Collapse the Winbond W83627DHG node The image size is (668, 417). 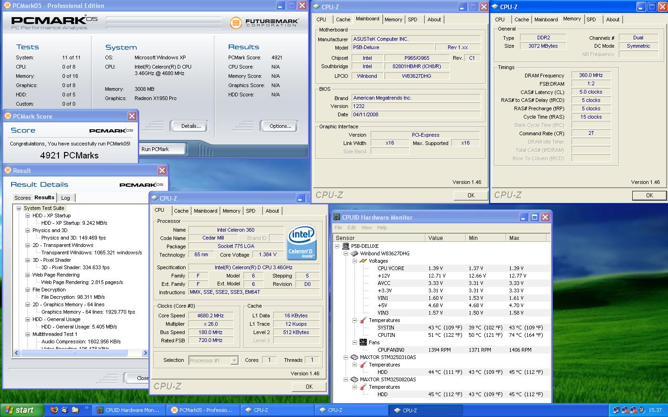click(346, 253)
